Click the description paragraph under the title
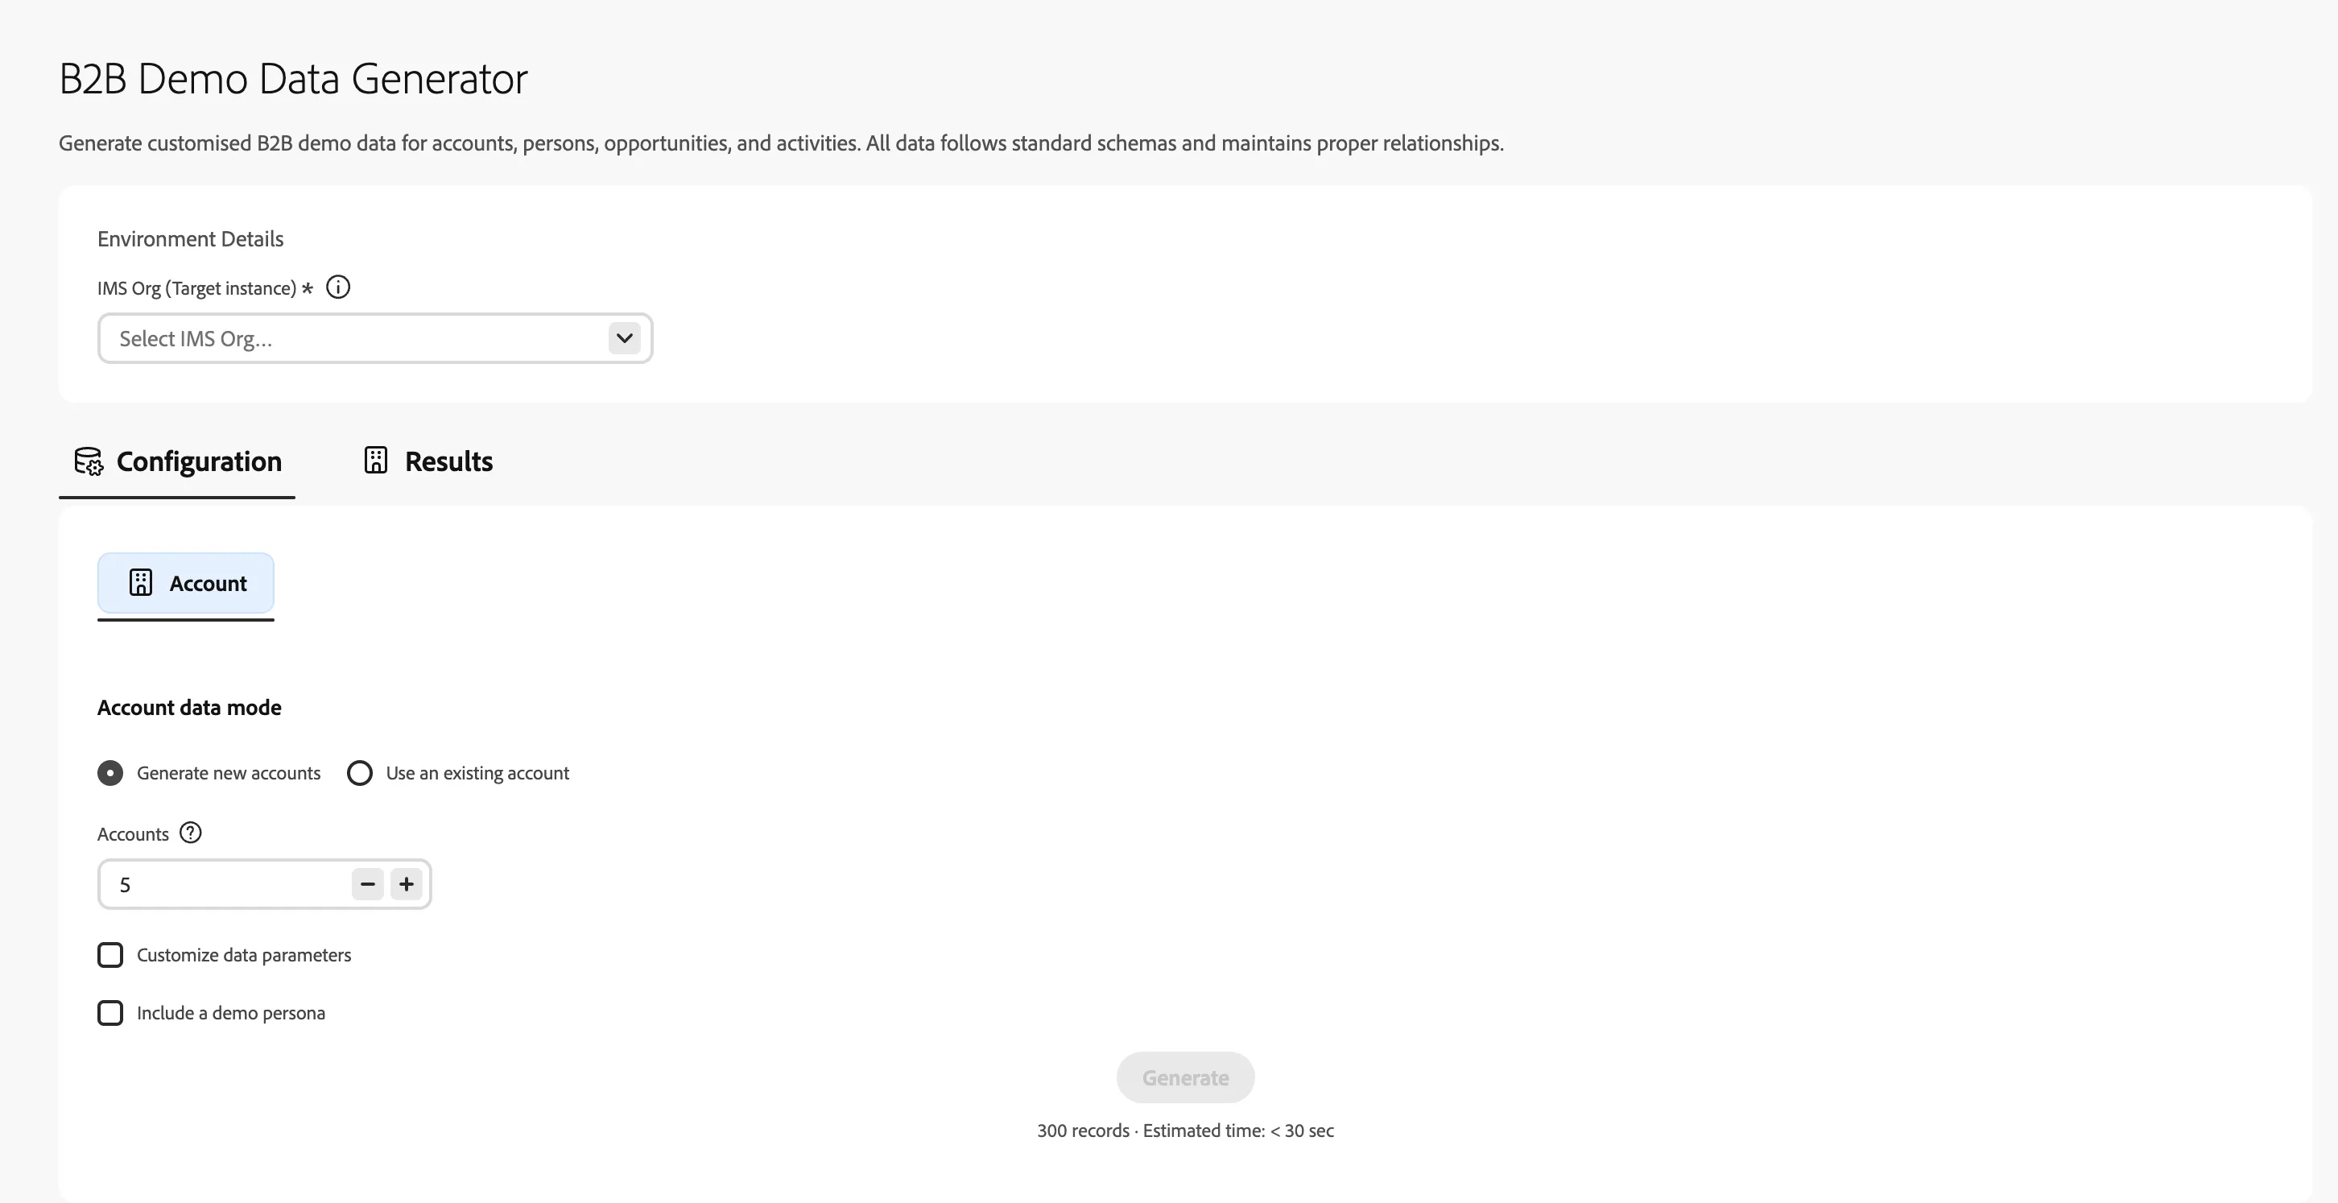 (x=781, y=143)
